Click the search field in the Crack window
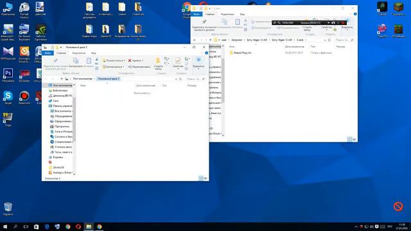411x231 pixels. point(344,40)
